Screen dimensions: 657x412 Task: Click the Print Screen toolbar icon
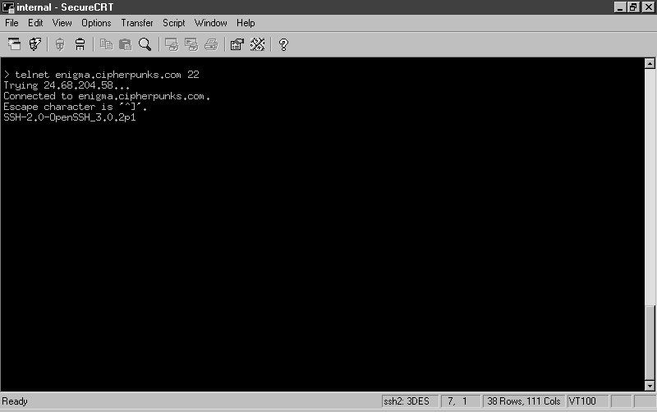tap(172, 44)
